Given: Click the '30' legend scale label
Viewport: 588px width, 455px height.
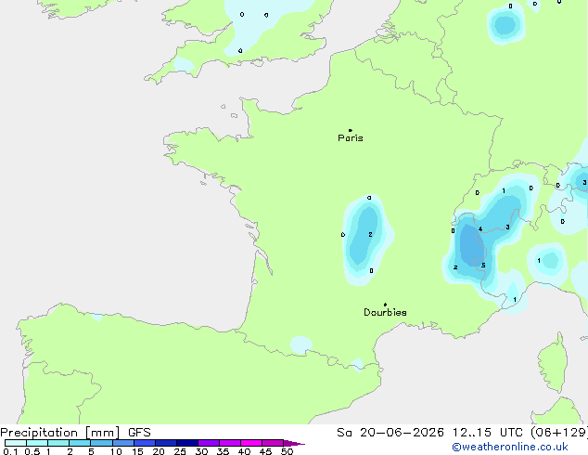Looking at the screenshot, I should pos(201,451).
